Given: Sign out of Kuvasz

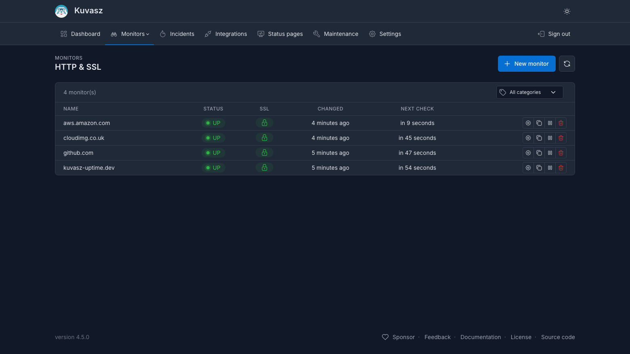Looking at the screenshot, I should pyautogui.click(x=554, y=34).
